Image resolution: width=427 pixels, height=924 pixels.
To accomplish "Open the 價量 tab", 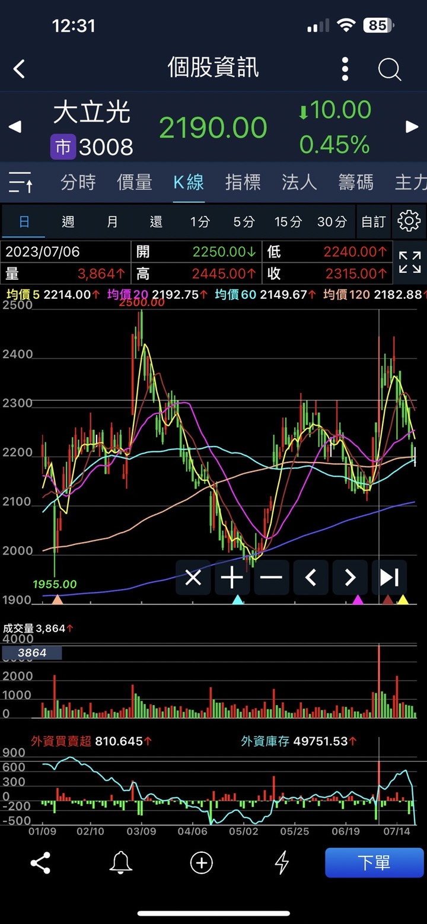I will [x=135, y=182].
